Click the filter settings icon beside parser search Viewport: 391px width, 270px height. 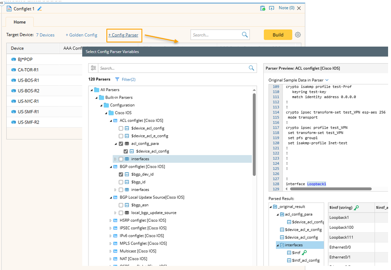coord(93,68)
